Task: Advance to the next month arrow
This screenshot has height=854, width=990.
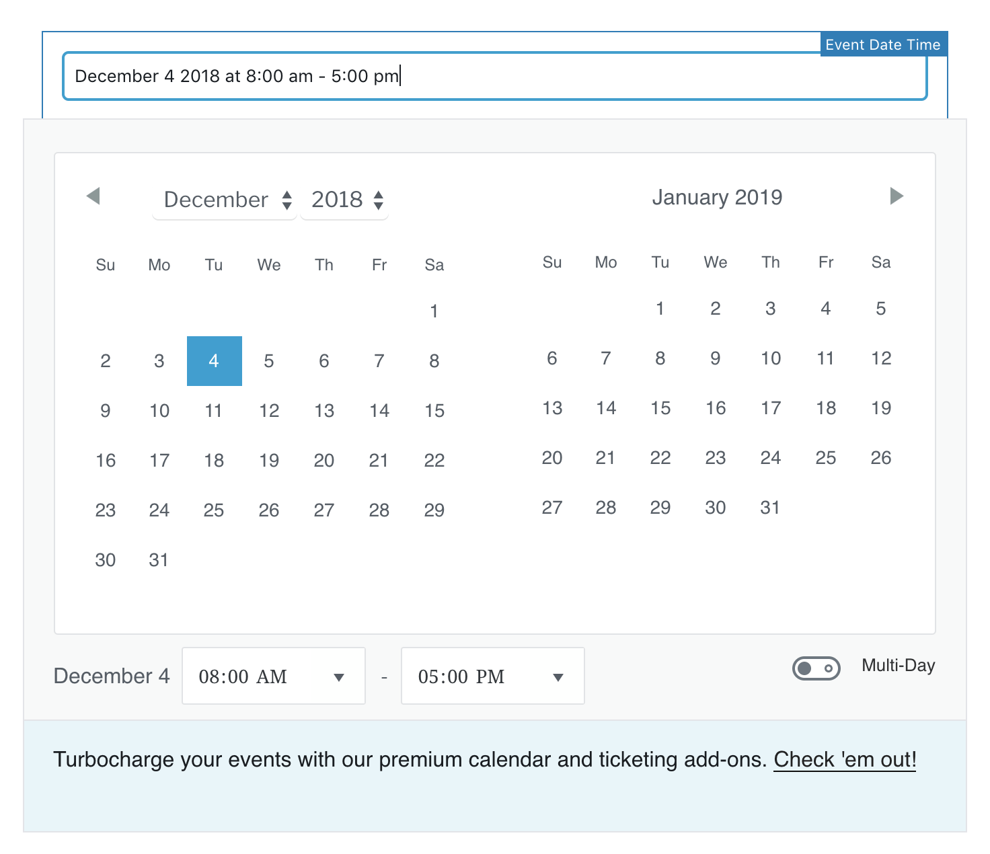Action: [896, 196]
